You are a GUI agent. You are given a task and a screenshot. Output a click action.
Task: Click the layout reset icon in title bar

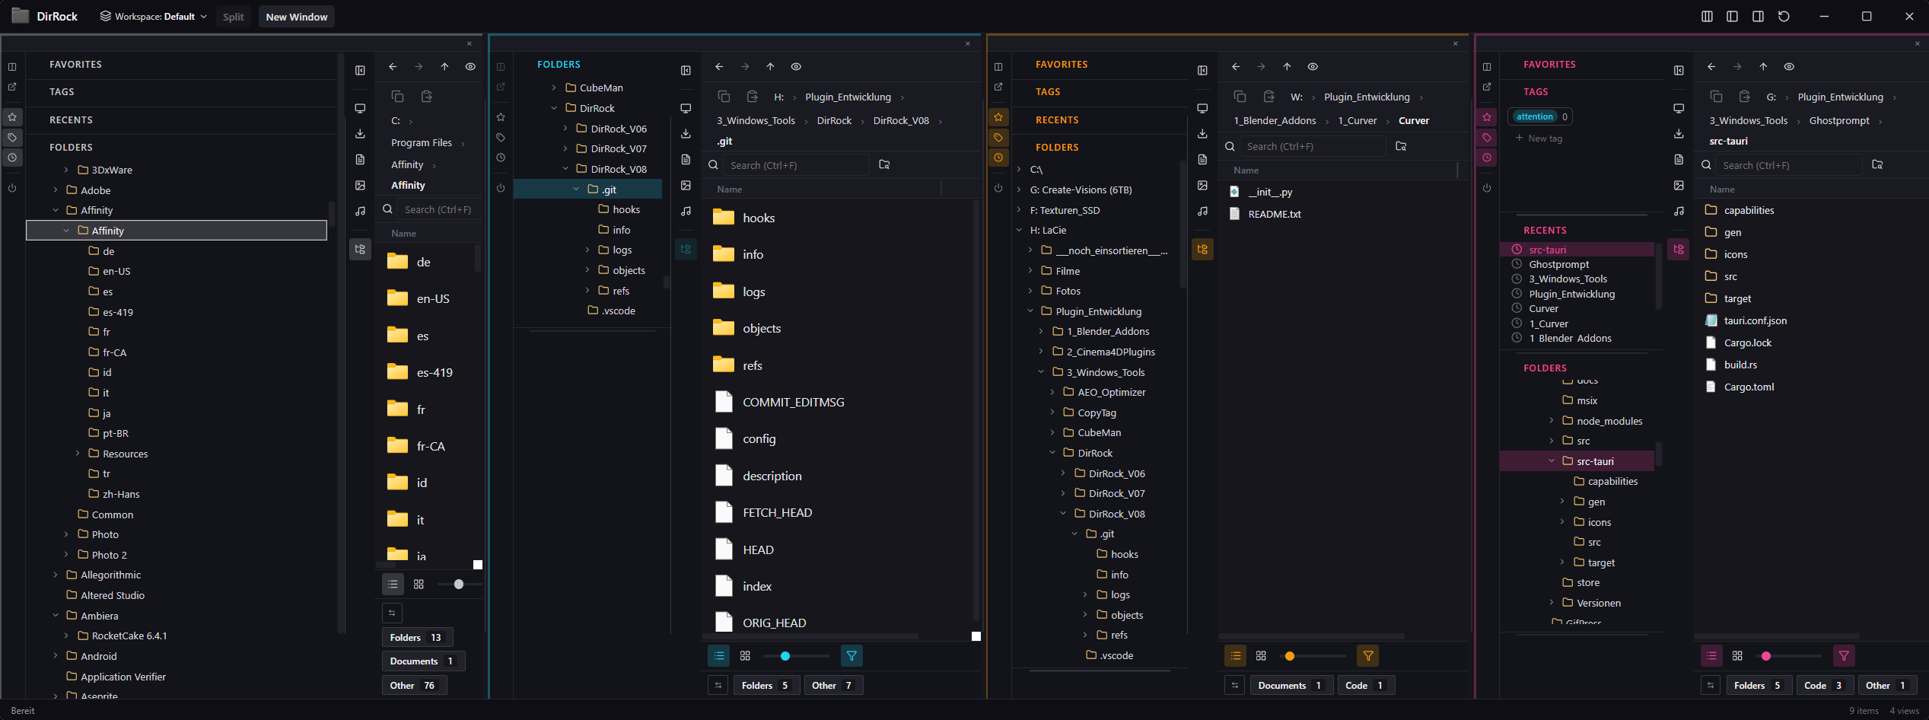[x=1784, y=17]
